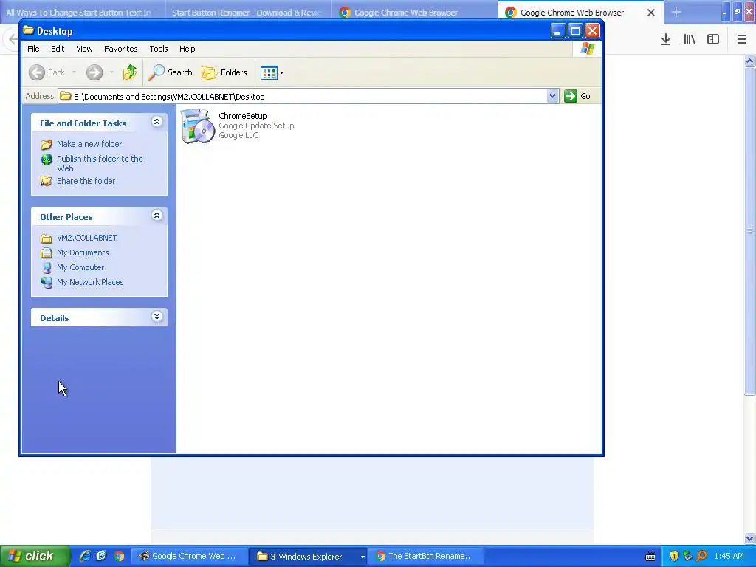Click the Share this folder icon

coord(47,182)
